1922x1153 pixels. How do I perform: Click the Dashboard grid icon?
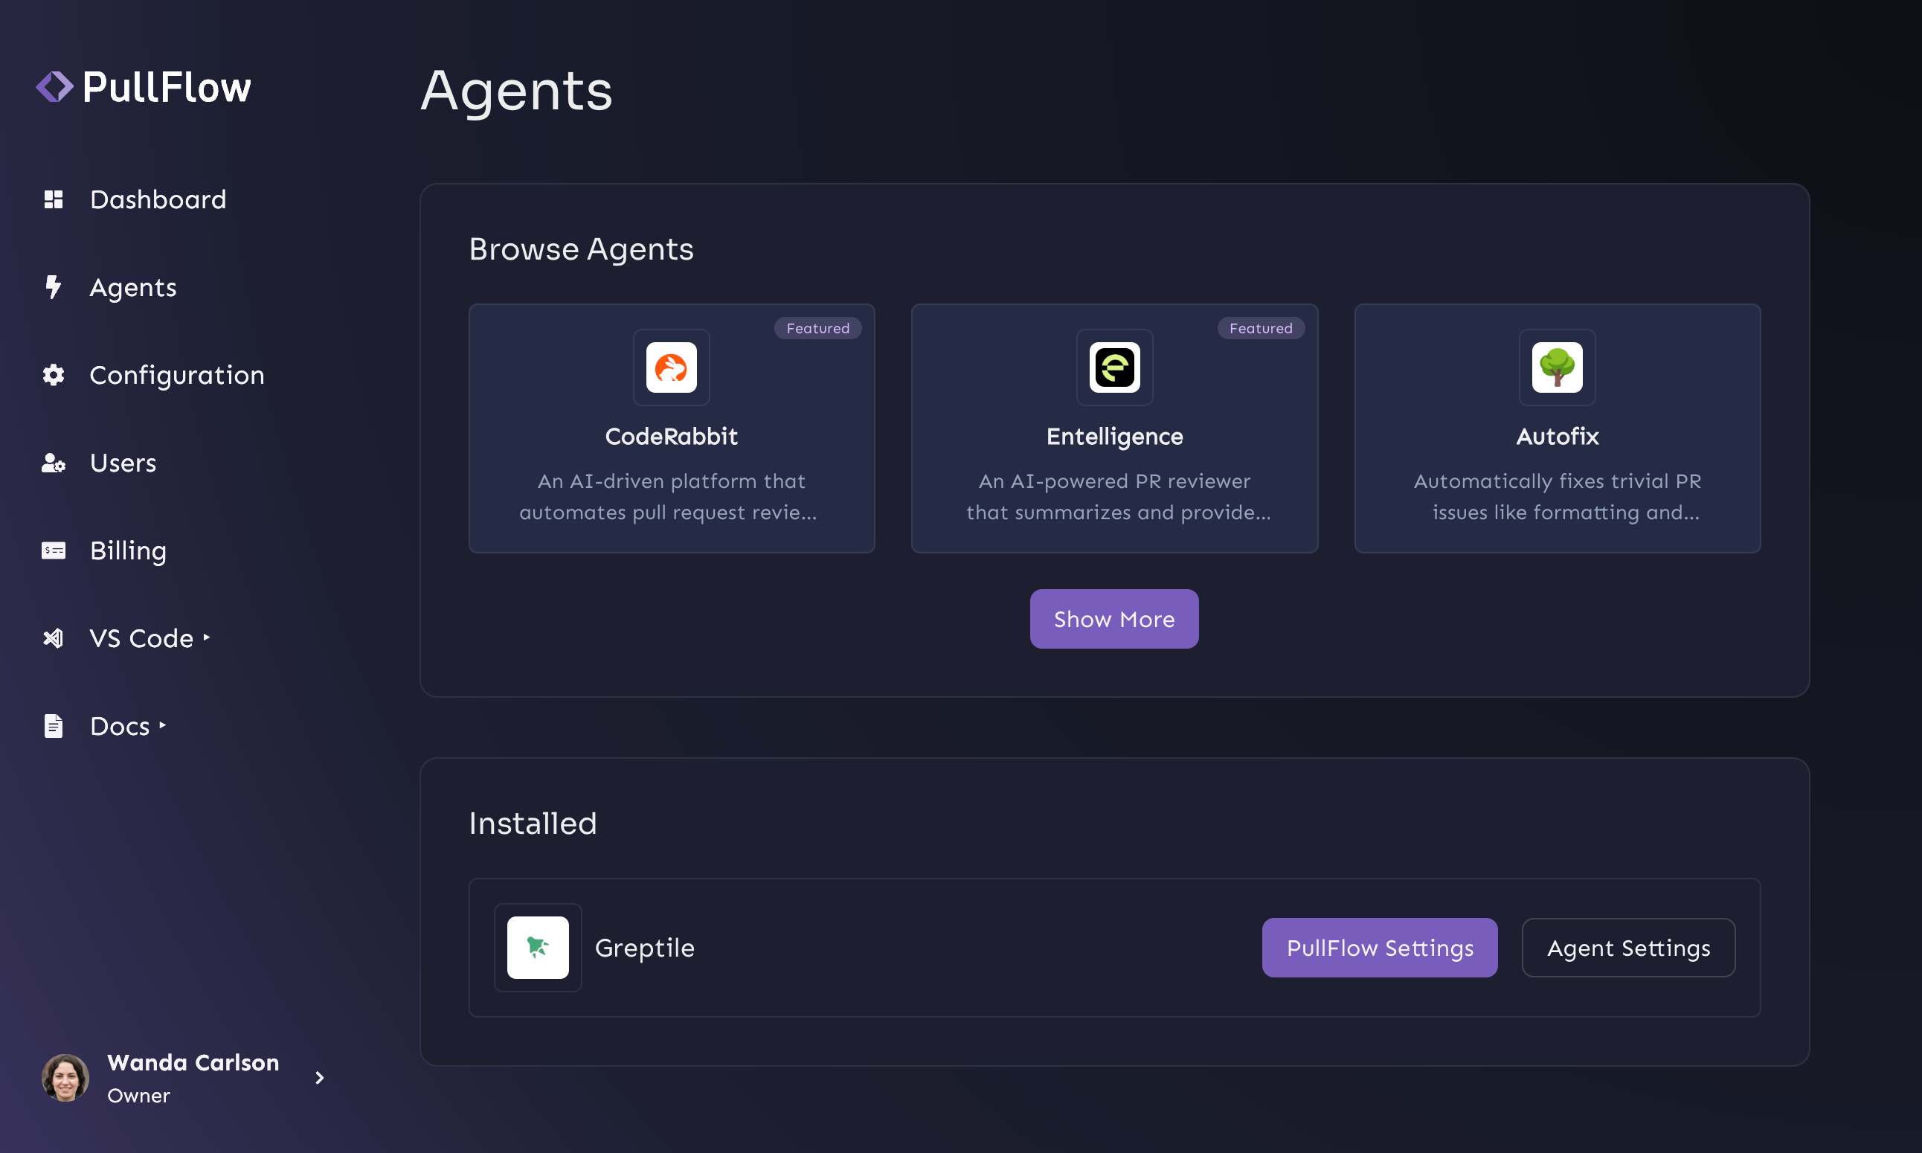[54, 199]
